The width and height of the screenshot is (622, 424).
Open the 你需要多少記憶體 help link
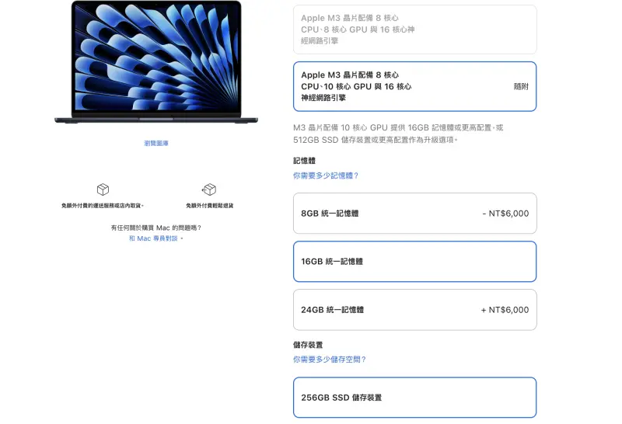[326, 176]
